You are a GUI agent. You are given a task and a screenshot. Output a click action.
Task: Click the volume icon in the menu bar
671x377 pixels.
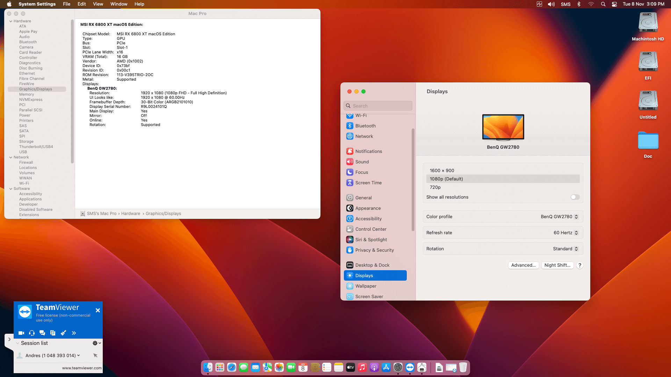[x=551, y=4]
